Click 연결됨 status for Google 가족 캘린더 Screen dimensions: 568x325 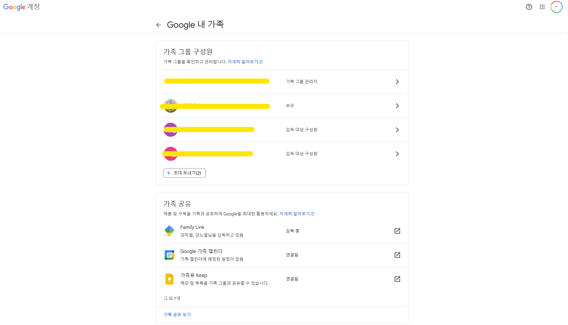coord(292,255)
